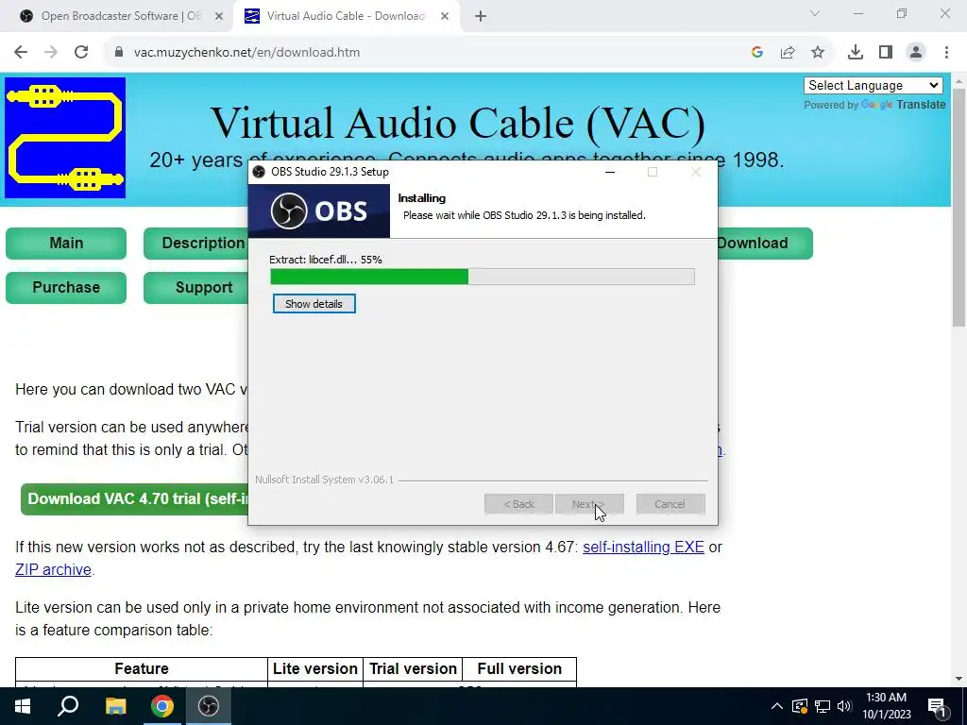Click the page vertical scrollbar
This screenshot has height=725, width=967.
click(959, 208)
